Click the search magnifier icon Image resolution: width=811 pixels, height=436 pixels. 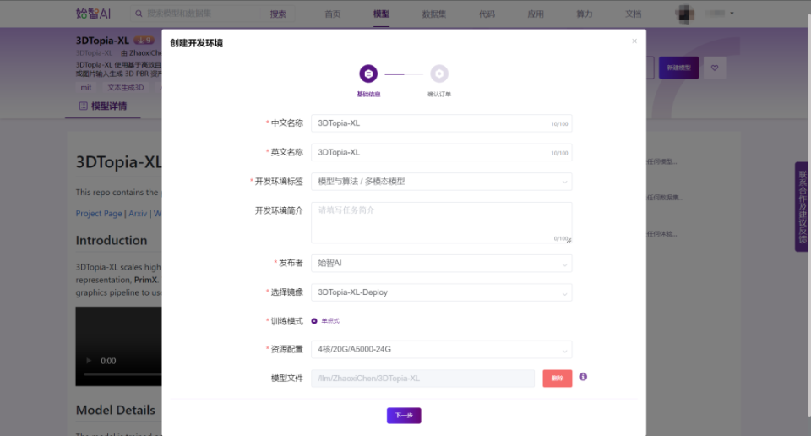coord(139,14)
